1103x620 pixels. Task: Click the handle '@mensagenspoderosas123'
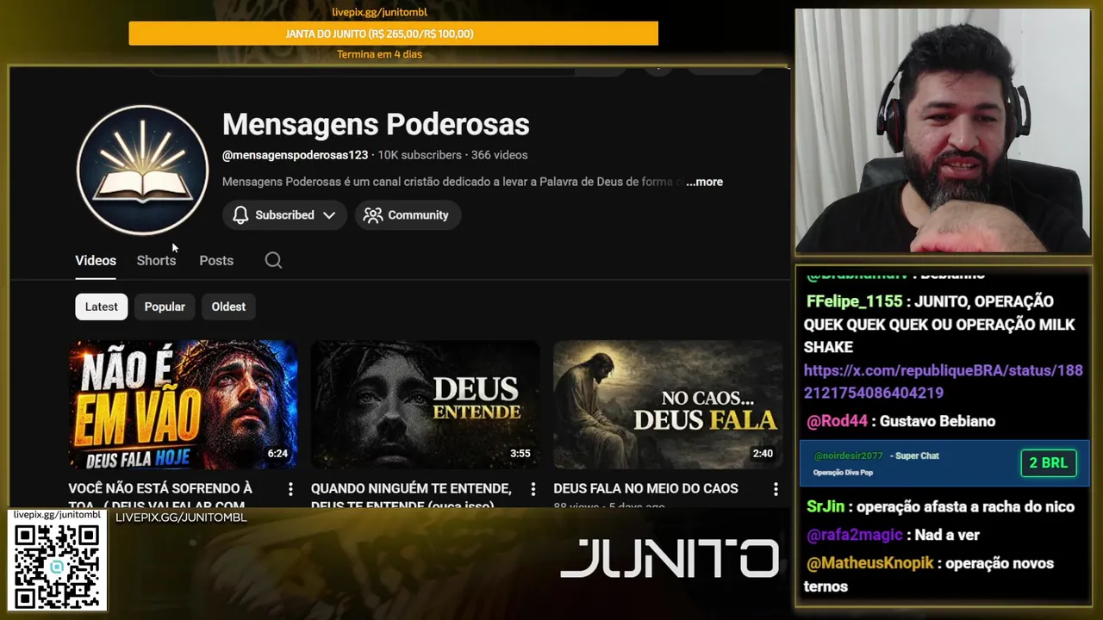click(295, 155)
